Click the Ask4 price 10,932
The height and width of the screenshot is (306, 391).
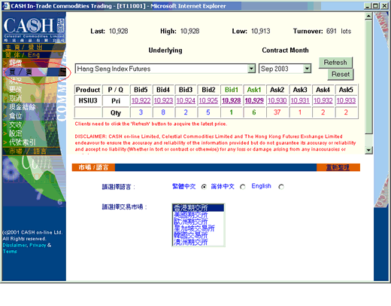click(x=323, y=101)
